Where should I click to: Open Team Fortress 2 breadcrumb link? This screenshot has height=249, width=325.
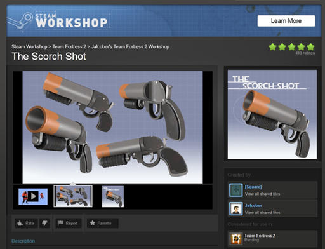click(69, 46)
